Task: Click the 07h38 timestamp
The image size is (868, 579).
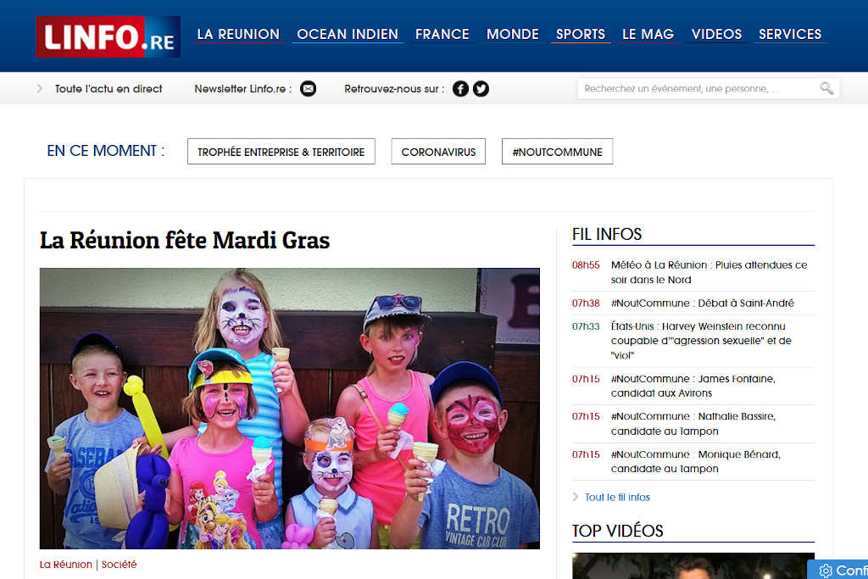Action: coord(586,303)
